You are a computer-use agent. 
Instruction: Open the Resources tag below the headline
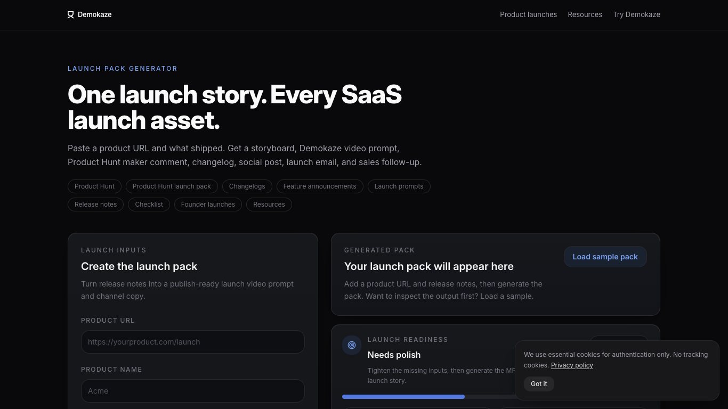pyautogui.click(x=269, y=204)
